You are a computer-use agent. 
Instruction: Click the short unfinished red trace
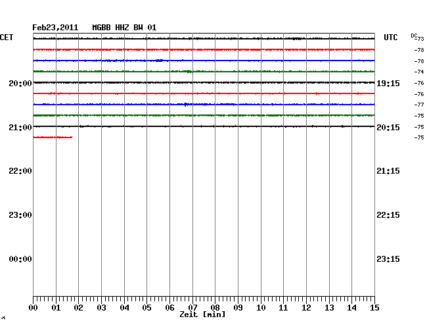(53, 137)
